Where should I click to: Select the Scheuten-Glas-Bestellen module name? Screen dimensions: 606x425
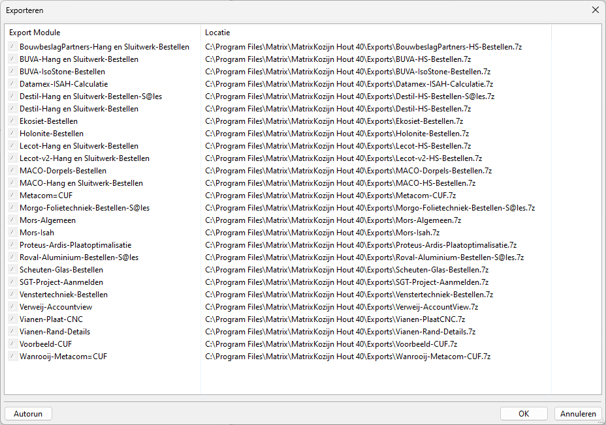(61, 270)
